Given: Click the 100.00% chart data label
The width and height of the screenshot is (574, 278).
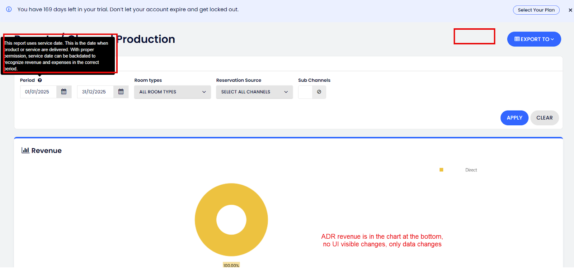Looking at the screenshot, I should pyautogui.click(x=231, y=265).
